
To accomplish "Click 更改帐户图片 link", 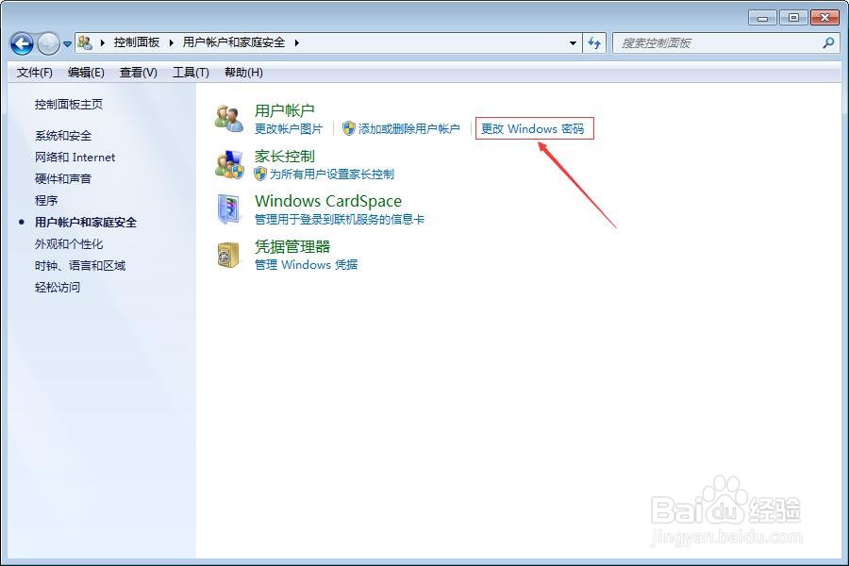I will coord(289,129).
